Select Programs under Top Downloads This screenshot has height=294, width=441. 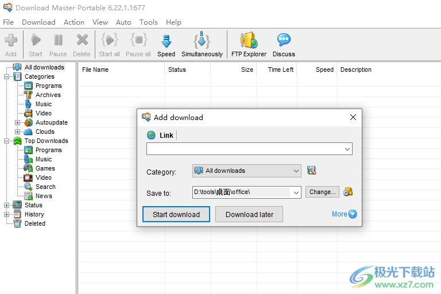coord(49,150)
